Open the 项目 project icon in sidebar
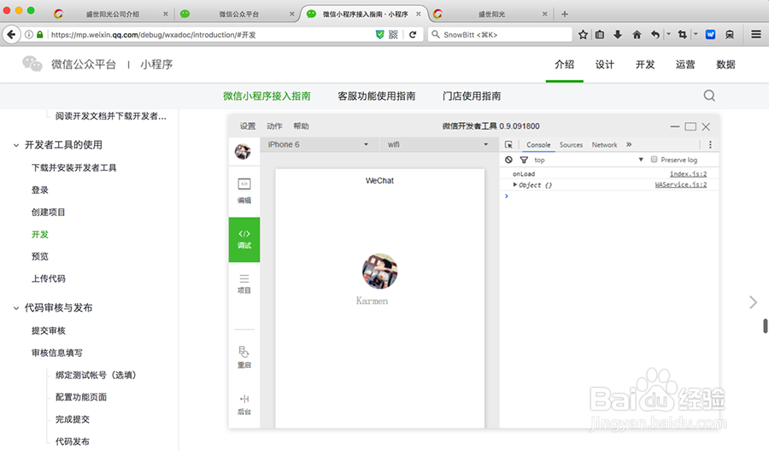This screenshot has width=769, height=450. click(x=244, y=284)
